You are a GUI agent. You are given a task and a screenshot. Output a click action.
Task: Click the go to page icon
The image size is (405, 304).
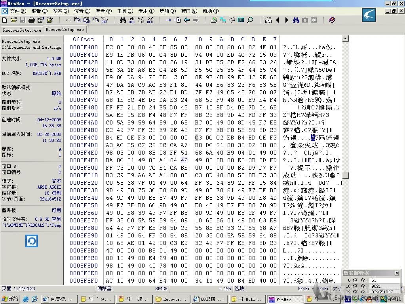tap(177, 20)
